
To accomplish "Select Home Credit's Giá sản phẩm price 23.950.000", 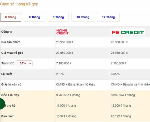I will (x=64, y=42).
